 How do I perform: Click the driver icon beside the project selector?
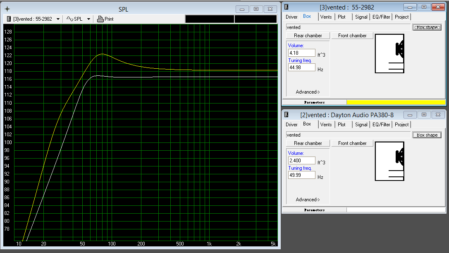[x=8, y=19]
